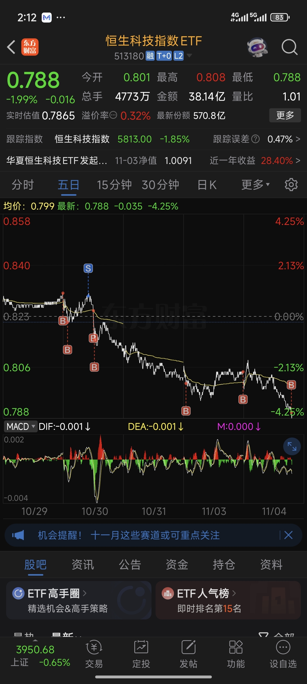Open the 资料 tab
The height and width of the screenshot is (684, 307).
click(x=271, y=565)
